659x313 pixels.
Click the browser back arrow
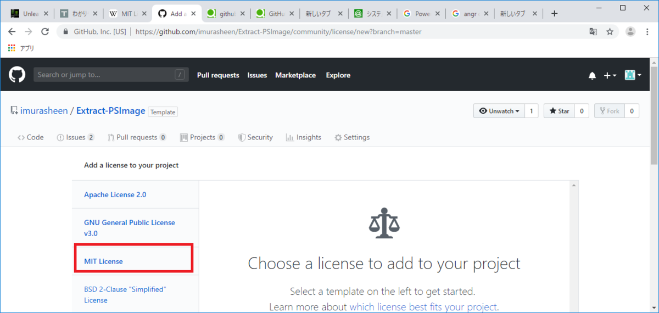pos(12,32)
